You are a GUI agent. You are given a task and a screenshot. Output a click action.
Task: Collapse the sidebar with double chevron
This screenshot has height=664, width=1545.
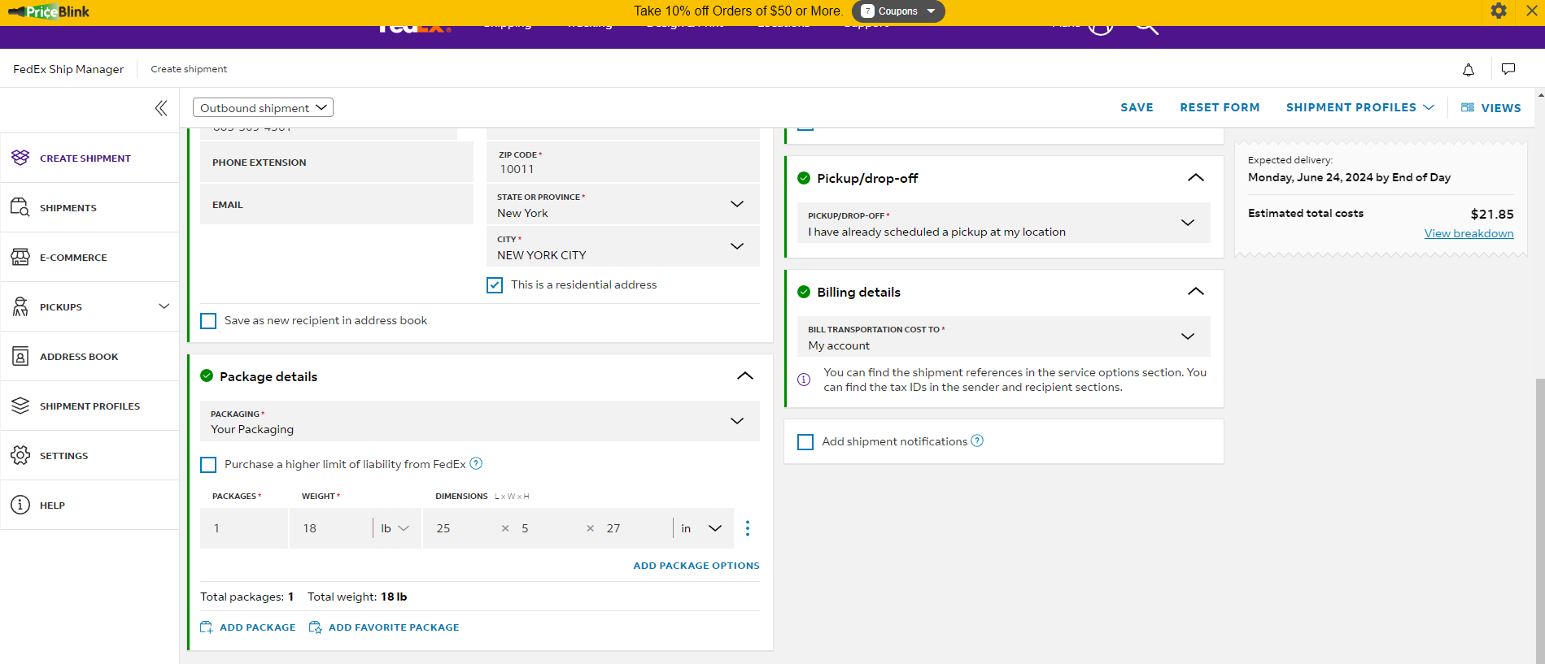coord(161,108)
